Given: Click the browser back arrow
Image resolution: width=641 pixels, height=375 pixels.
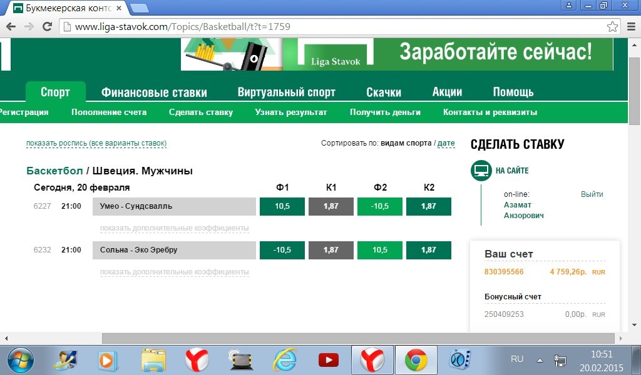Looking at the screenshot, I should [x=10, y=27].
